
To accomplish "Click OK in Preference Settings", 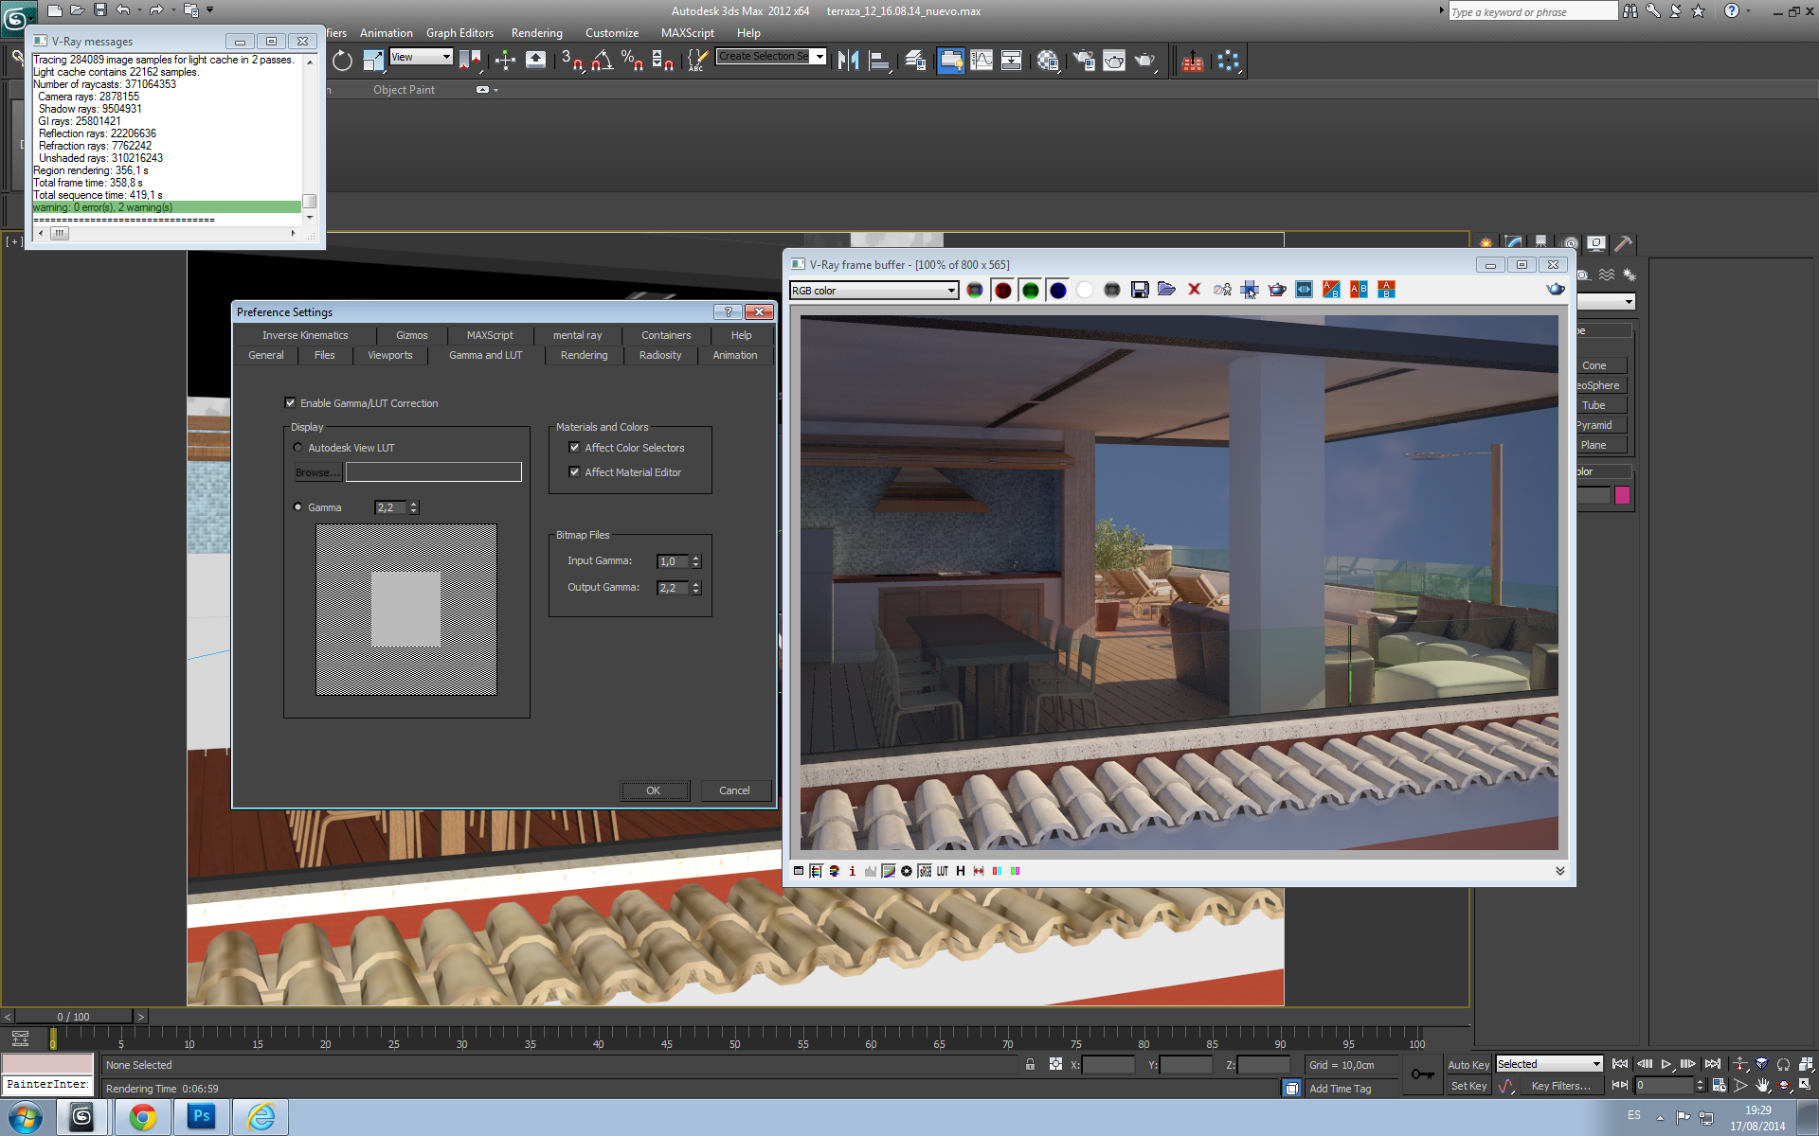I will click(654, 790).
